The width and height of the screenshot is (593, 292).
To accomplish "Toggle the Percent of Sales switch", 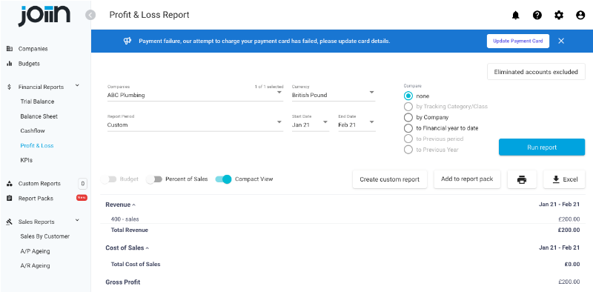I will pos(154,179).
